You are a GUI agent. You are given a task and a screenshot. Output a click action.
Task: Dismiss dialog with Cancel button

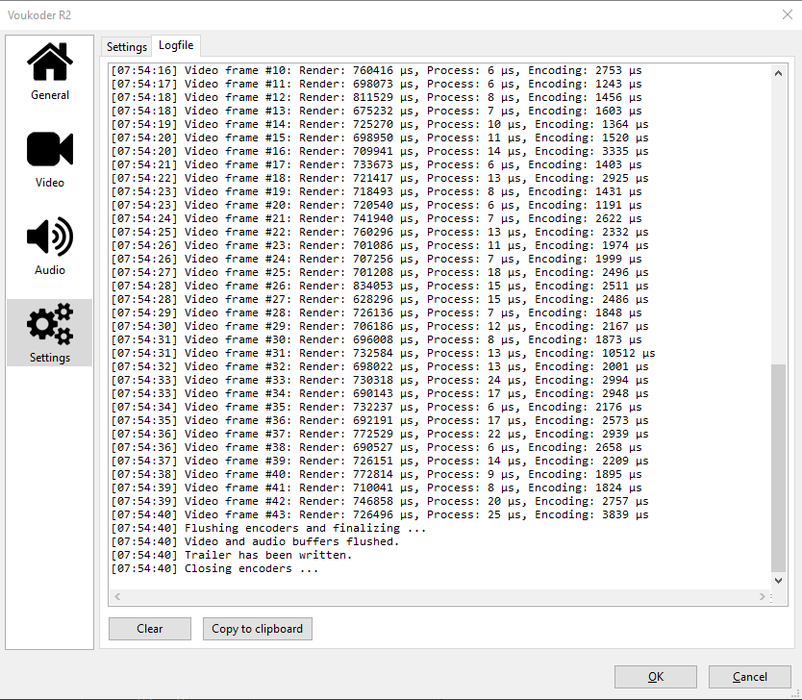[750, 677]
